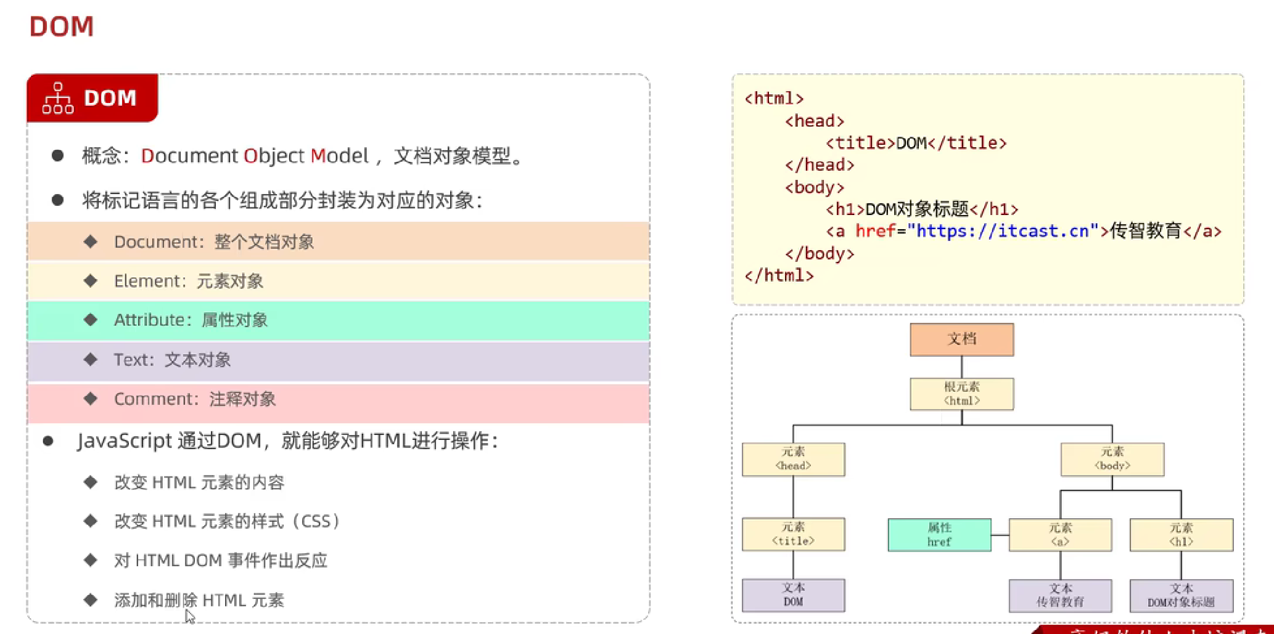The height and width of the screenshot is (634, 1274).
Task: Click the JavaScript 通过DOM bullet line
Action: click(287, 441)
